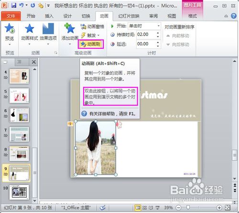Click the Undo arrow icon
Viewport: 239px width, 213px height.
point(22,5)
